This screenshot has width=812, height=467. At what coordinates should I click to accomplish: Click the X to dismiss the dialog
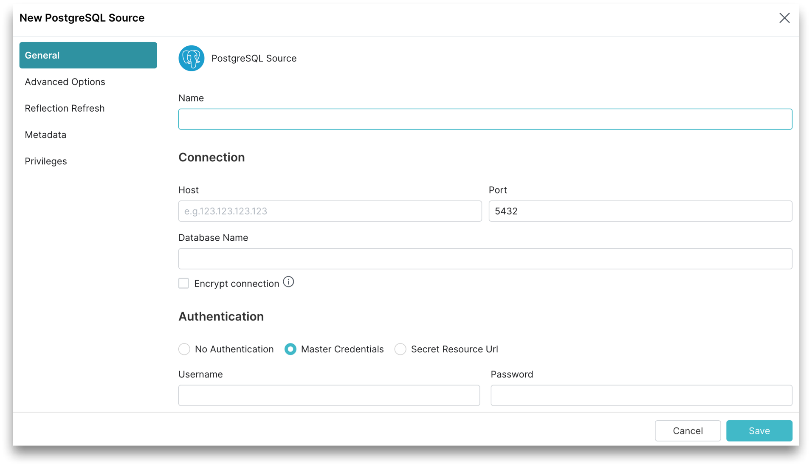[x=784, y=18]
